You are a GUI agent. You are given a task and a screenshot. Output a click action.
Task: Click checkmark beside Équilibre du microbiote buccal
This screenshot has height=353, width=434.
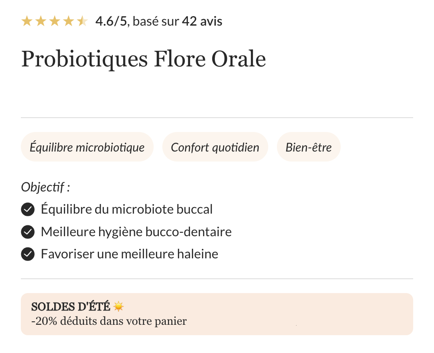(28, 209)
